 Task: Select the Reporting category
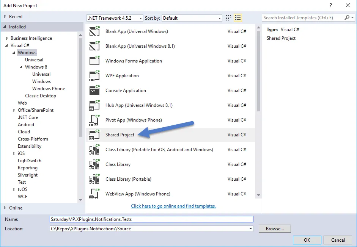pos(28,168)
